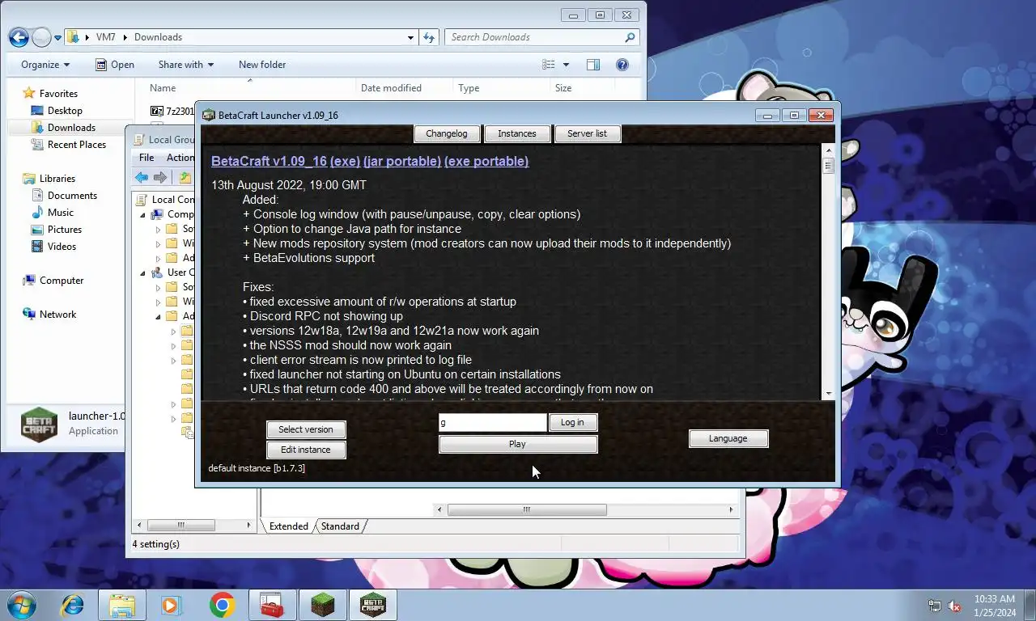1036x621 pixels.
Task: Select Downloads in the navigation pane
Action: tap(62, 128)
